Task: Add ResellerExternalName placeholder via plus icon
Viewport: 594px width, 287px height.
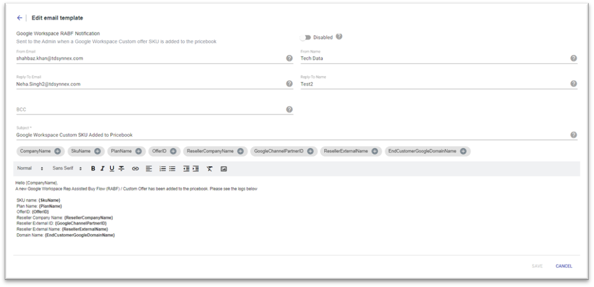Action: point(375,151)
